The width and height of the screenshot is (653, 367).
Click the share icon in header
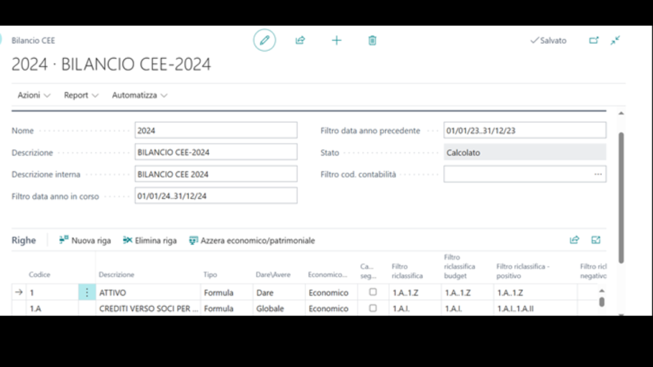[300, 40]
